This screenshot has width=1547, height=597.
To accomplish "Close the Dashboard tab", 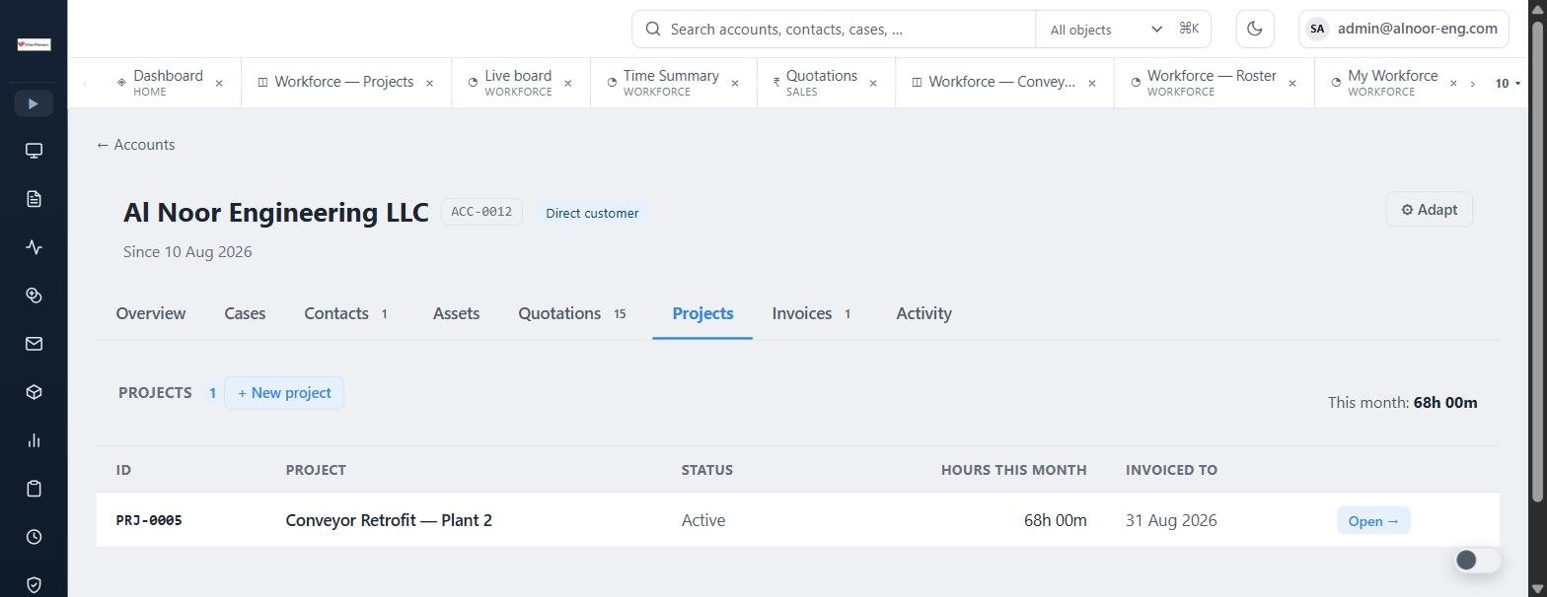I will click(219, 83).
